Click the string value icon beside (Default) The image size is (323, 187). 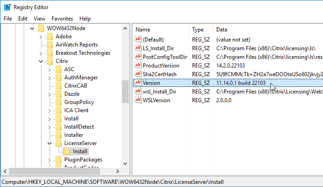138,39
